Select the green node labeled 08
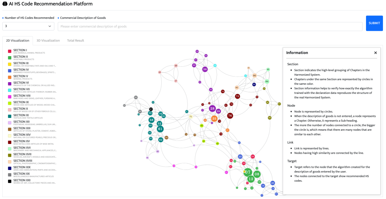This screenshot has width=386, height=199. coord(257,174)
